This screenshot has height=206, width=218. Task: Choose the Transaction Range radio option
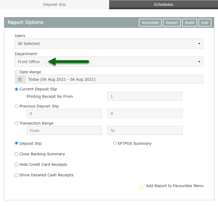click(16, 123)
